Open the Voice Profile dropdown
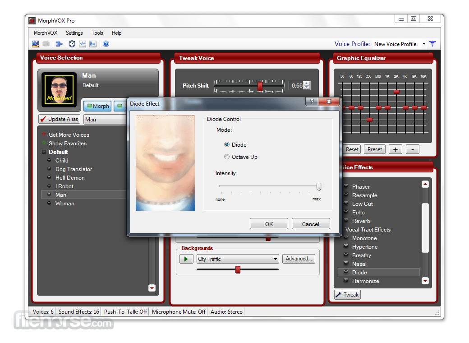This screenshot has width=469, height=343. pos(424,44)
